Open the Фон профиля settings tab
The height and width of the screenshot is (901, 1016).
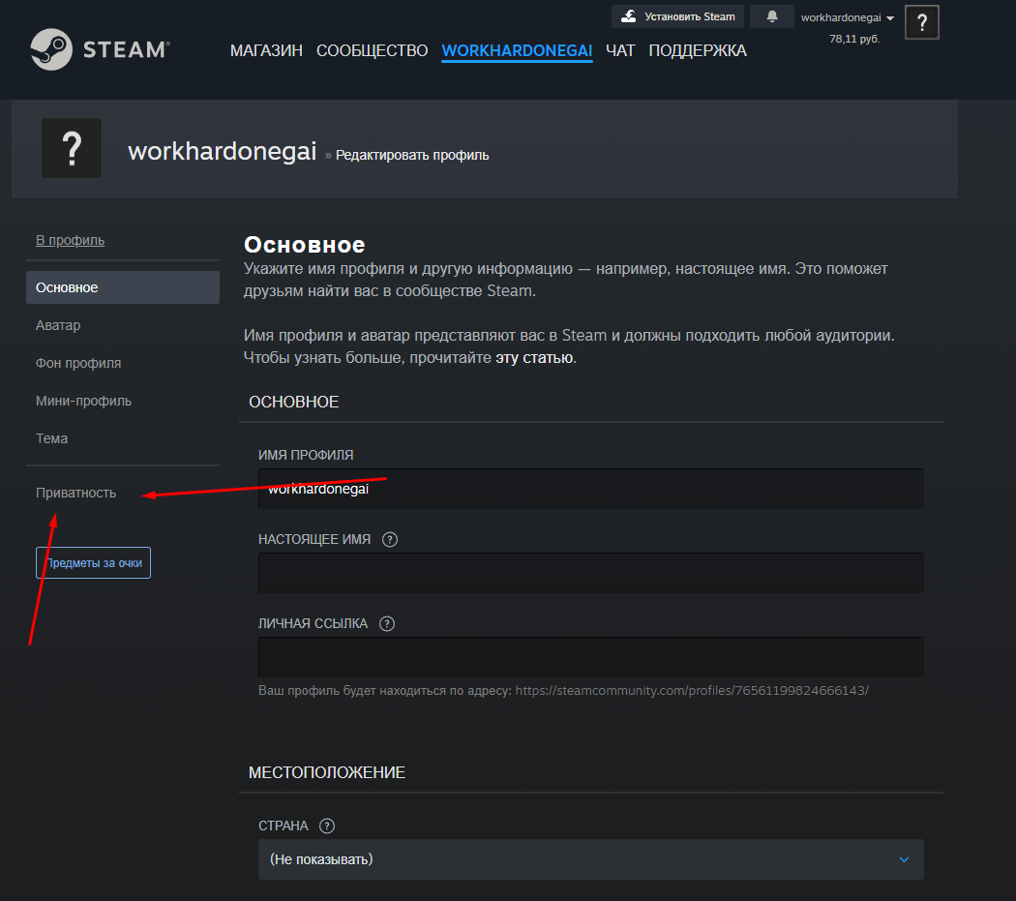[x=78, y=363]
